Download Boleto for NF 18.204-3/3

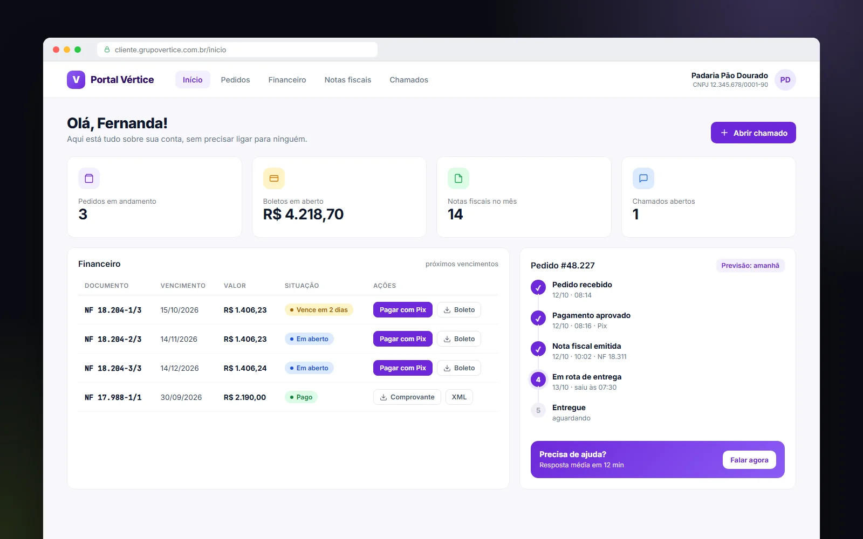(459, 368)
